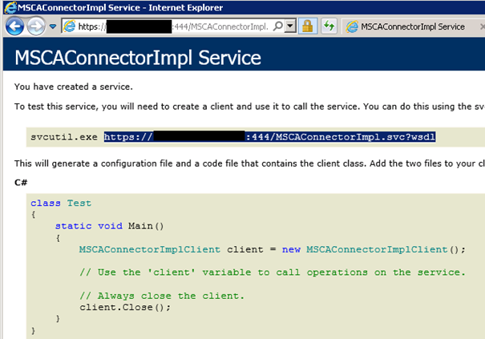
Task: Click the Internet Explorer icon in title bar
Action: [7, 7]
